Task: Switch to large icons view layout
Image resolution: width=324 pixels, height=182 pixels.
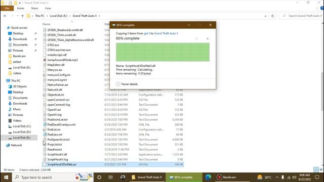Action: (x=321, y=170)
